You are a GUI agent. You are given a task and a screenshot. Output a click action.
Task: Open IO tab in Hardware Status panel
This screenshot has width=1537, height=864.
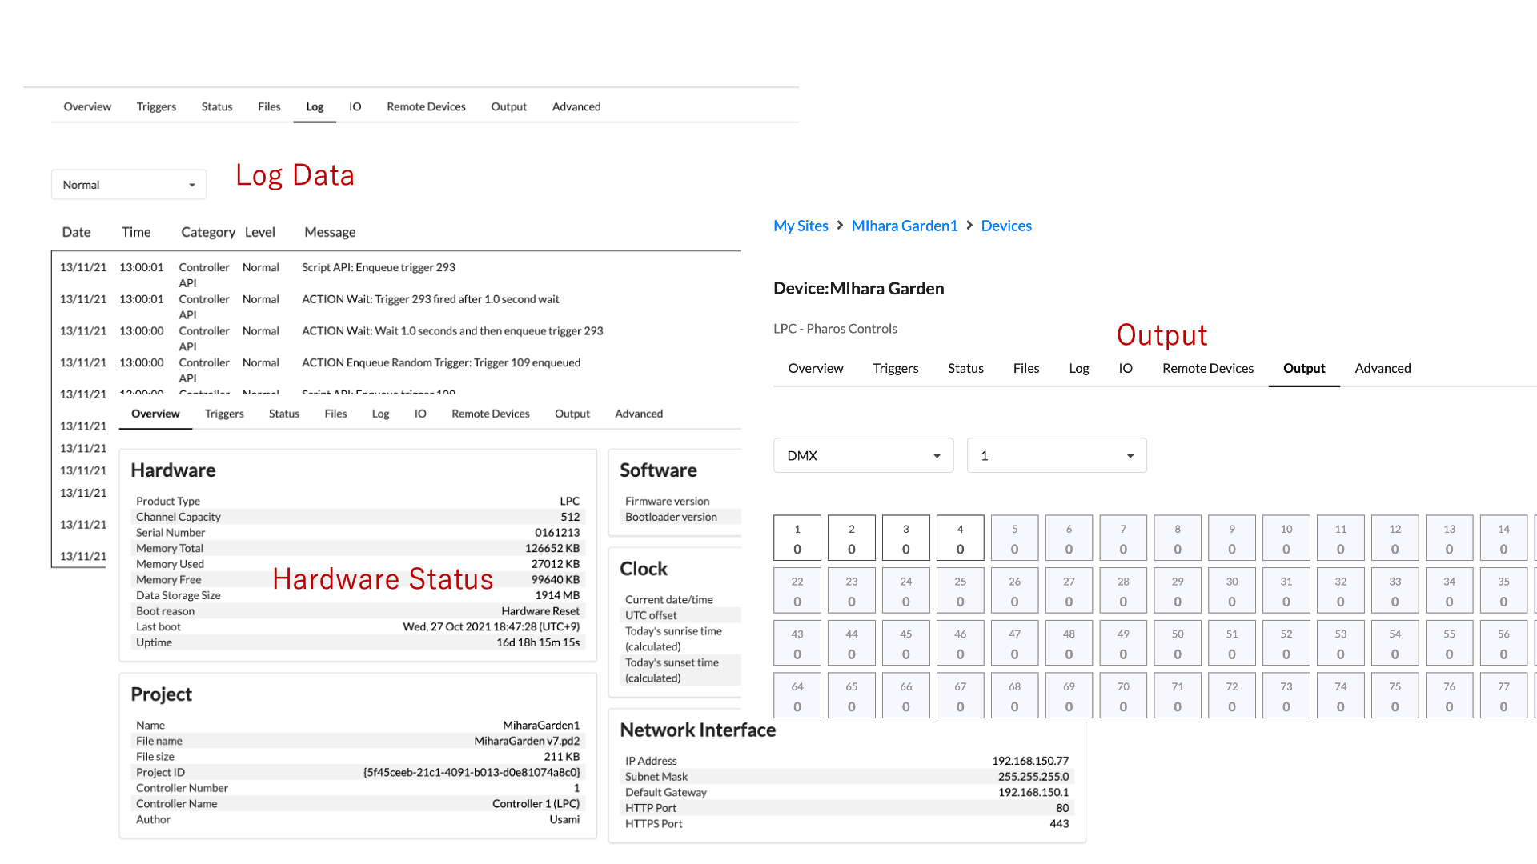tap(420, 414)
